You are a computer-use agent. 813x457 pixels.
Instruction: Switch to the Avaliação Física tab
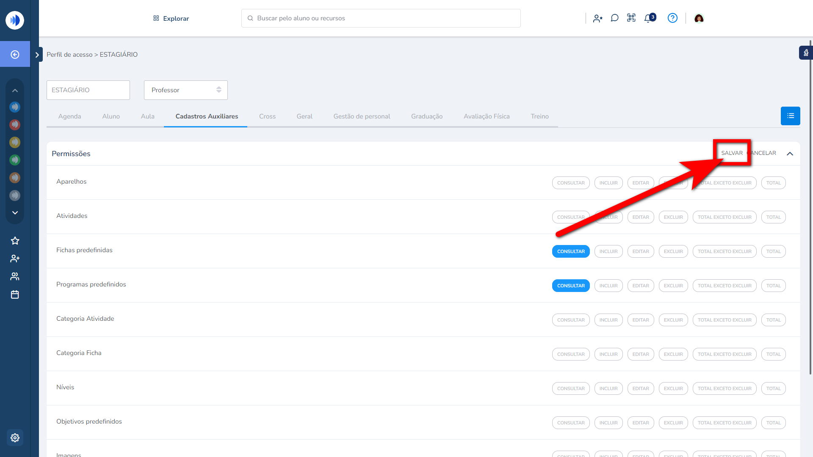pyautogui.click(x=487, y=116)
